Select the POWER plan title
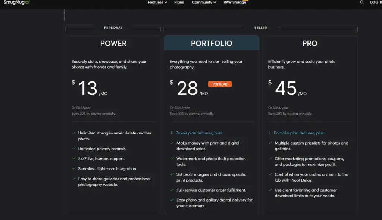382x220 pixels. [x=113, y=43]
